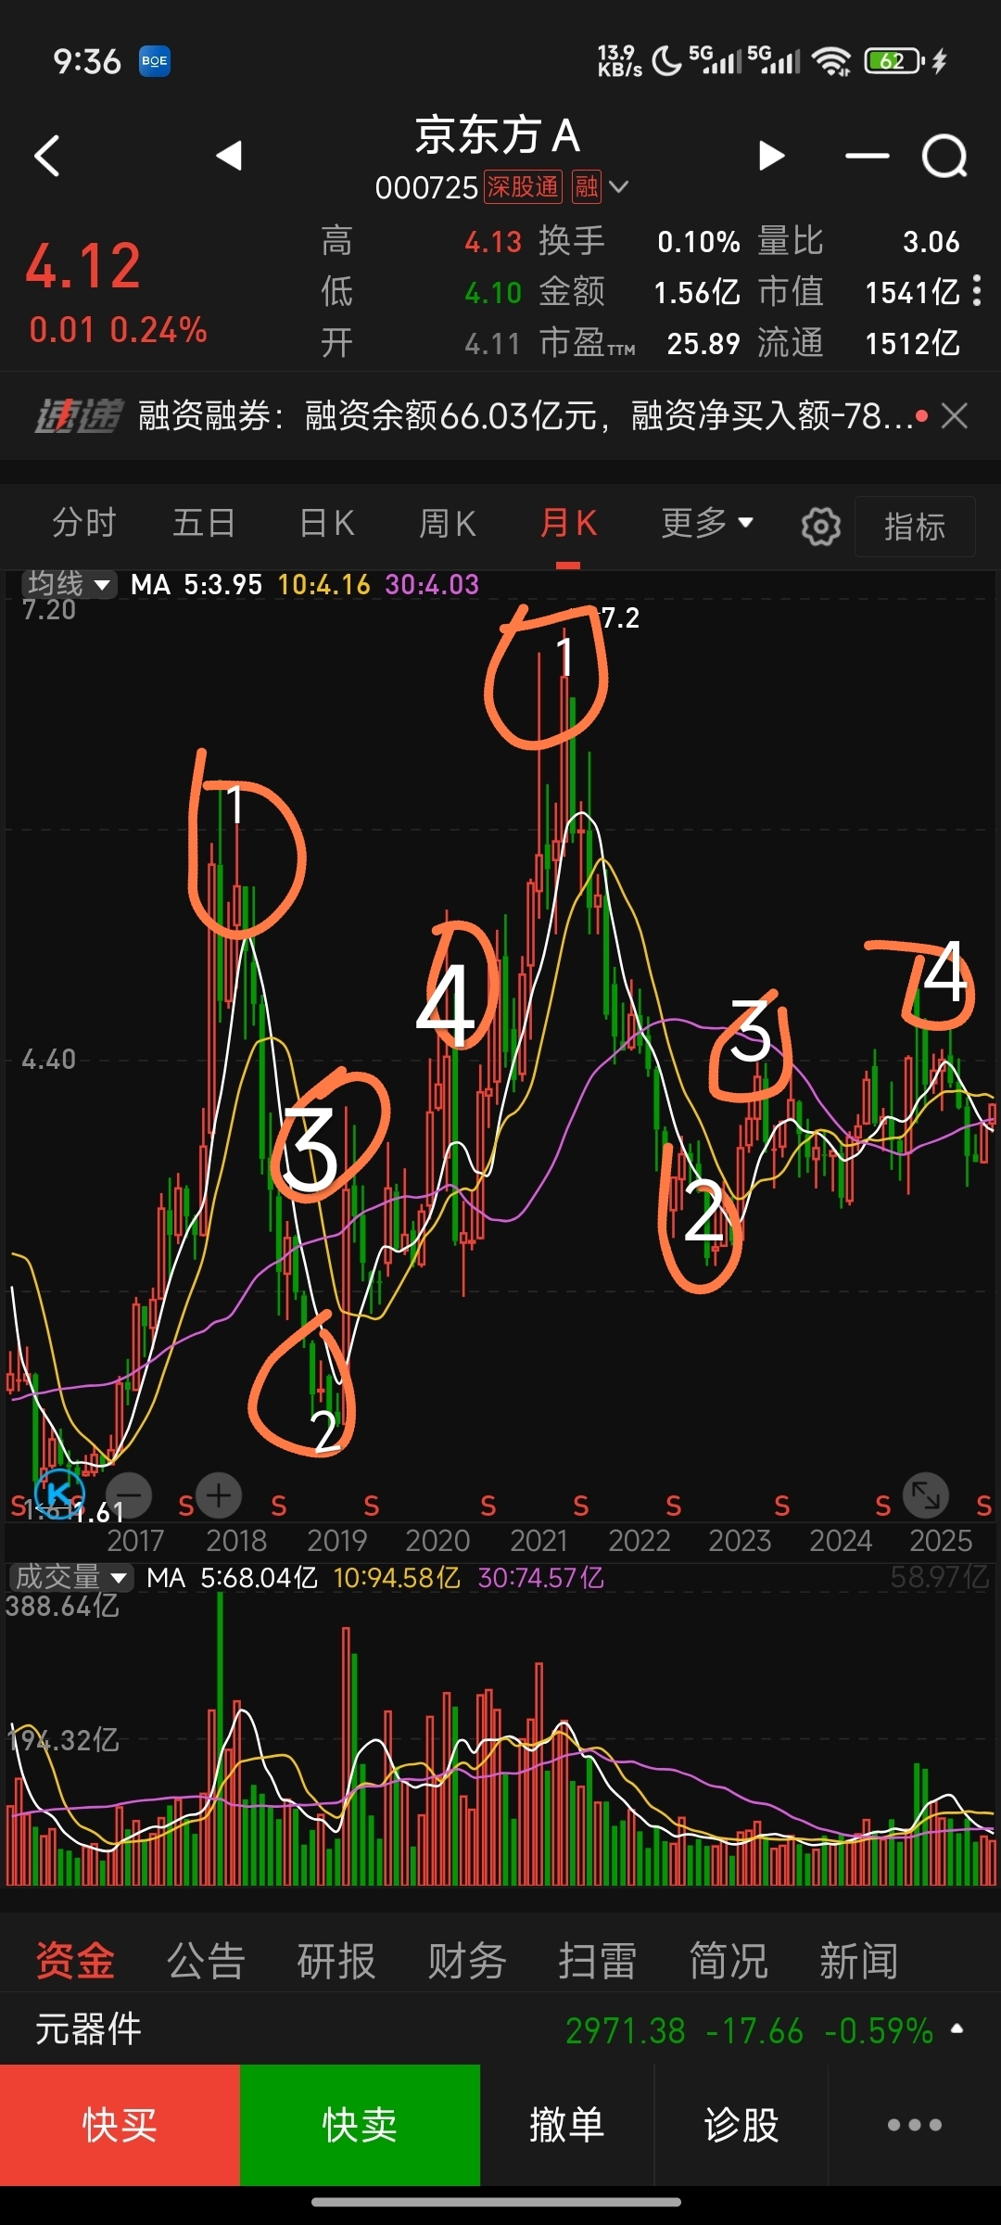Open 简况 tab
Image resolution: width=1001 pixels, height=2225 pixels.
(729, 1960)
